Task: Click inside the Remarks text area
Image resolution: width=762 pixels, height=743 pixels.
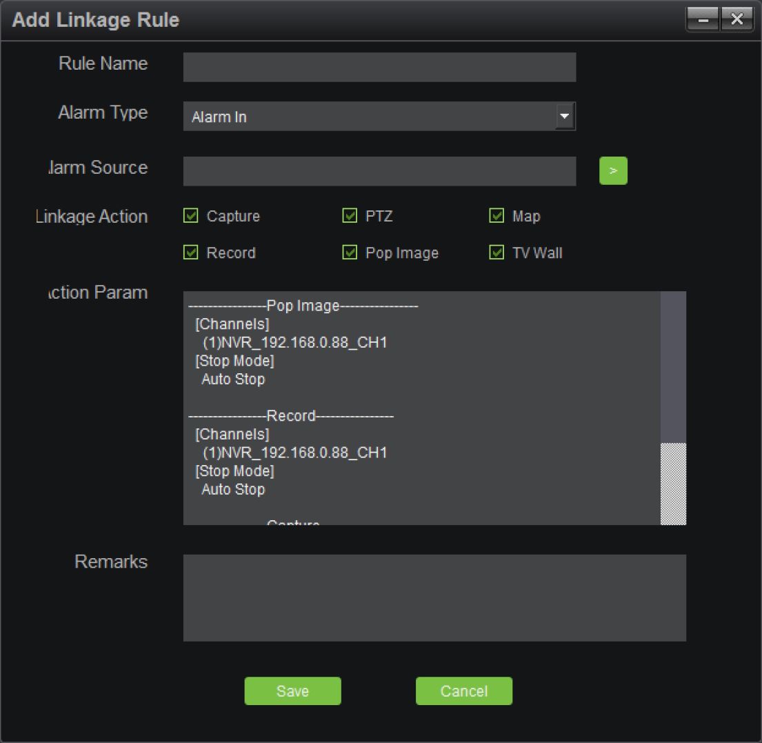Action: (434, 597)
